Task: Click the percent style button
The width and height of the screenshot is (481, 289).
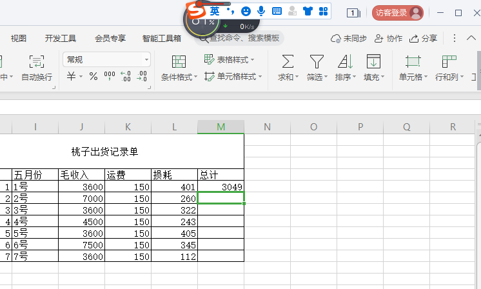Action: [93, 77]
